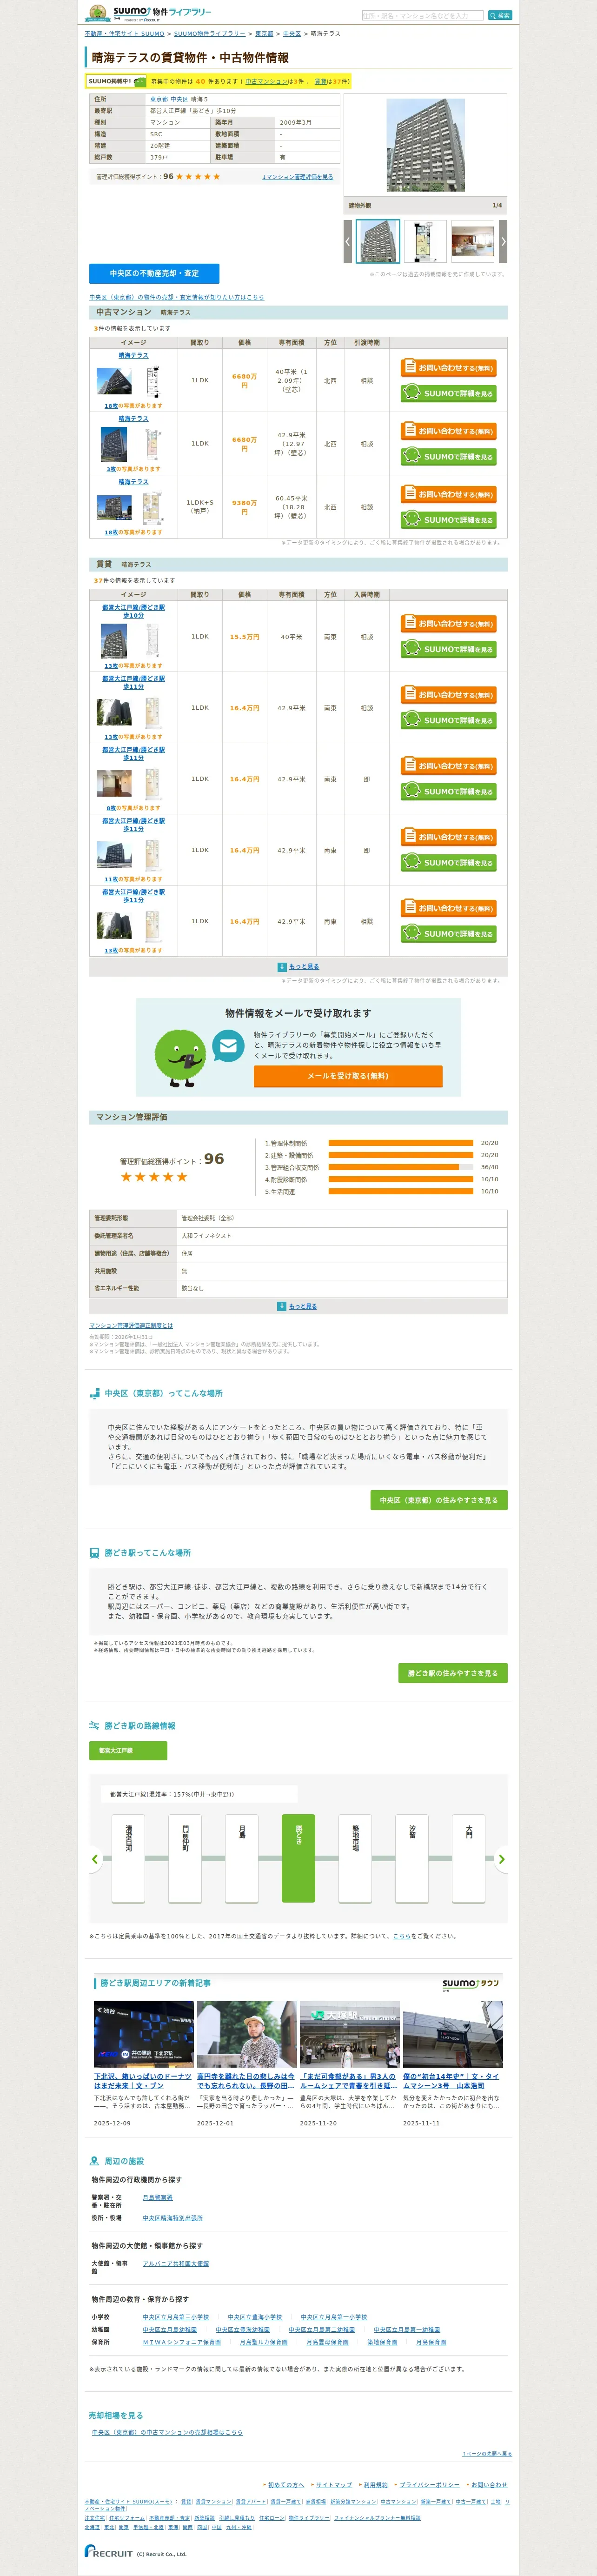
Task: Slide station list right with arrow
Action: pyautogui.click(x=502, y=1860)
